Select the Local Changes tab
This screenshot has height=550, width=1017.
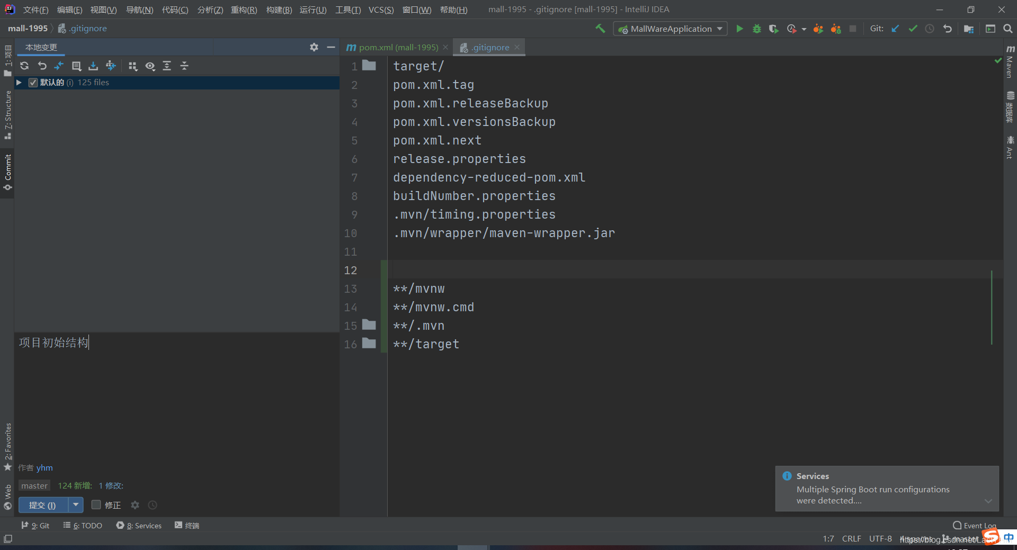tap(41, 47)
